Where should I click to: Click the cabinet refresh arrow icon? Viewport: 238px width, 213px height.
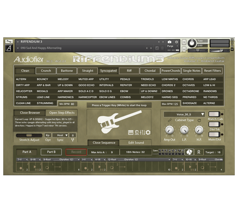click(199, 120)
